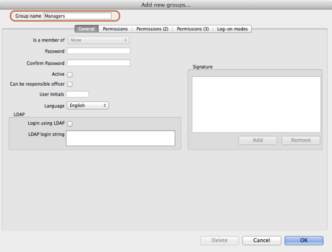Screen dimensions: 332x252
Task: Click inside the Signature box
Action: coord(256,104)
